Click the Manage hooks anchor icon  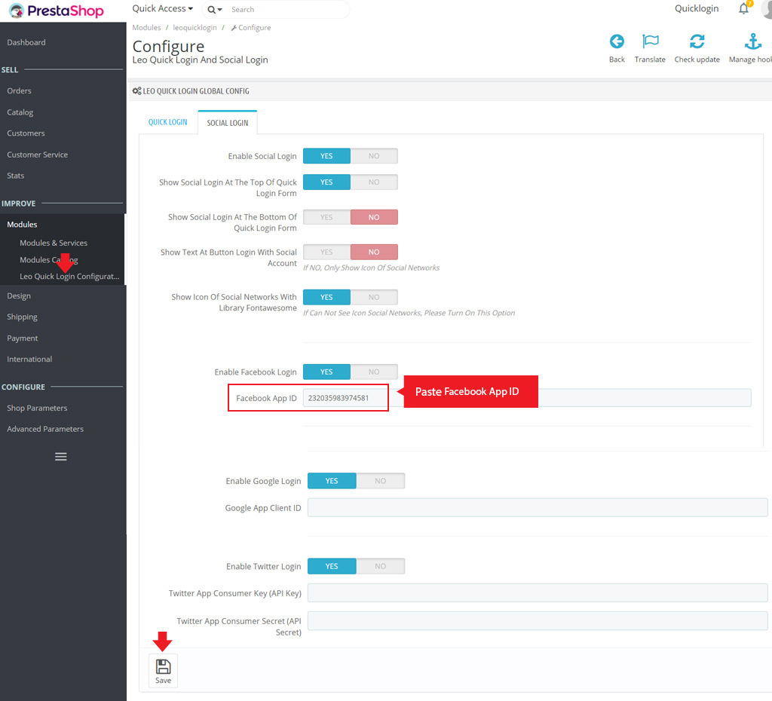click(x=753, y=41)
